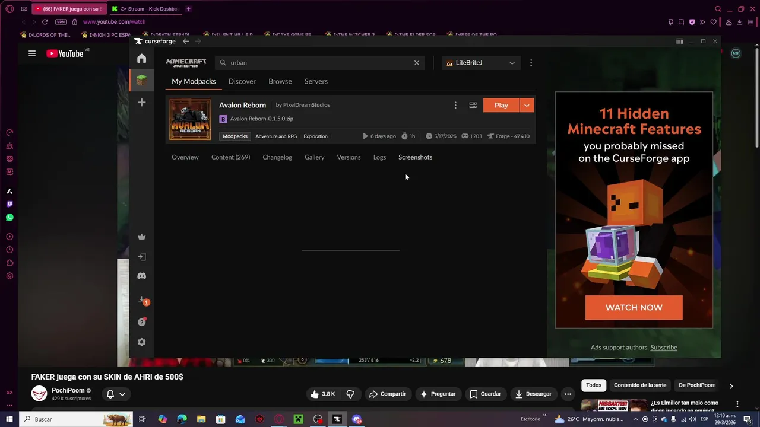Dislike the FAKER video
This screenshot has height=427, width=760.
tap(350, 394)
